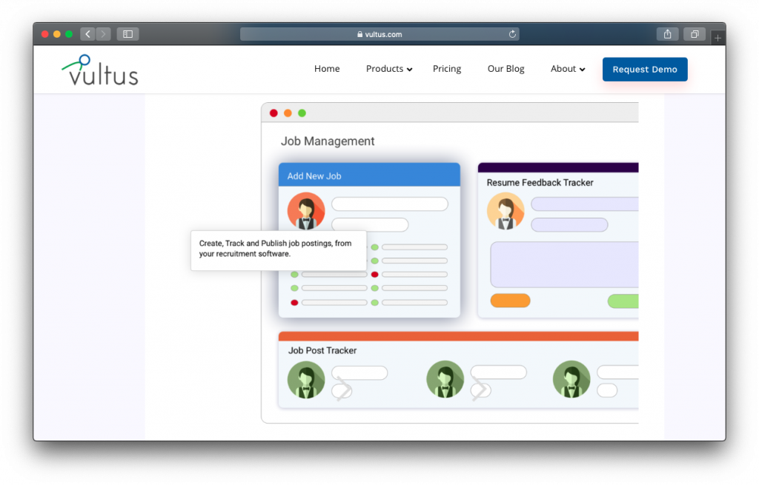Click the Request Demo button
759x485 pixels.
coord(645,70)
